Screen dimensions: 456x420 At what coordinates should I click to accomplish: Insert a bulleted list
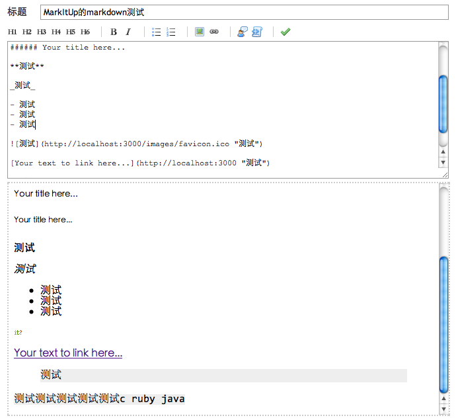click(x=157, y=32)
